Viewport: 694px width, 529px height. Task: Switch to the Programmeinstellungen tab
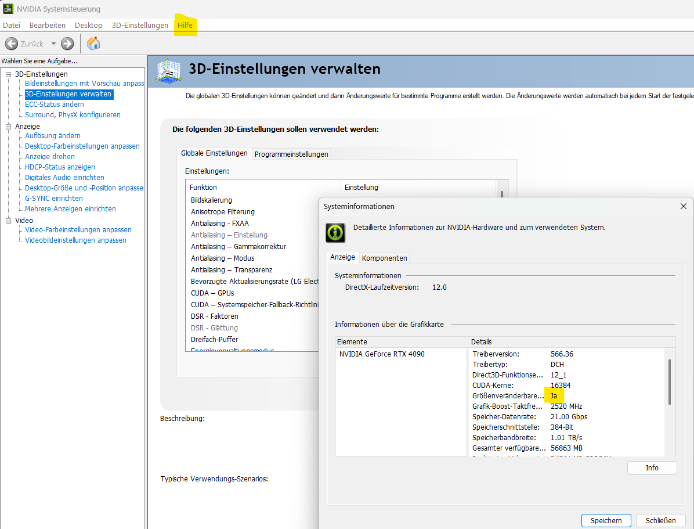291,154
